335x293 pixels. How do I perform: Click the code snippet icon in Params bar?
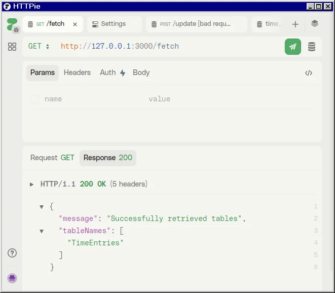point(309,73)
